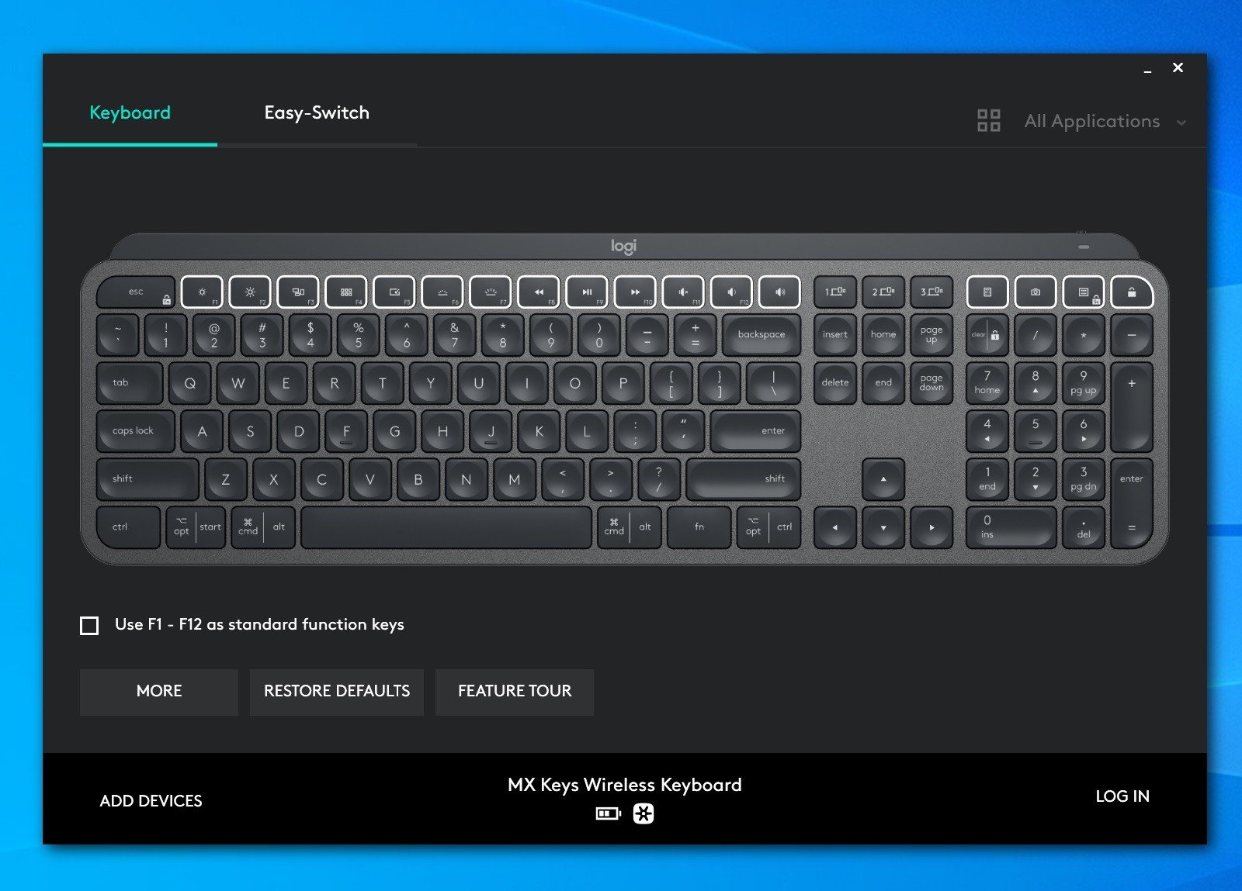Click the Easy-Switch channel 2 key
Screen dimensions: 1242x891
point(883,292)
